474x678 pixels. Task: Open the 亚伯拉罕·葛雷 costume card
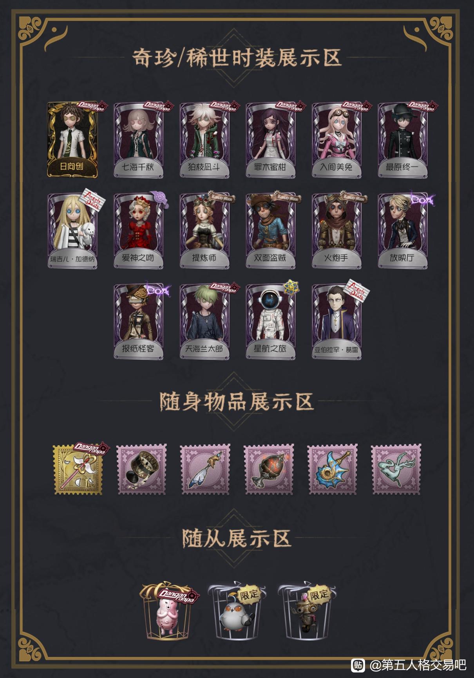(337, 322)
